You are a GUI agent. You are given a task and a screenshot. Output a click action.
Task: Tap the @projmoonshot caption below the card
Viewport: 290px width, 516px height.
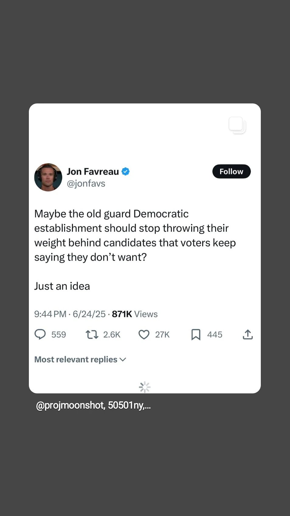[93, 406]
